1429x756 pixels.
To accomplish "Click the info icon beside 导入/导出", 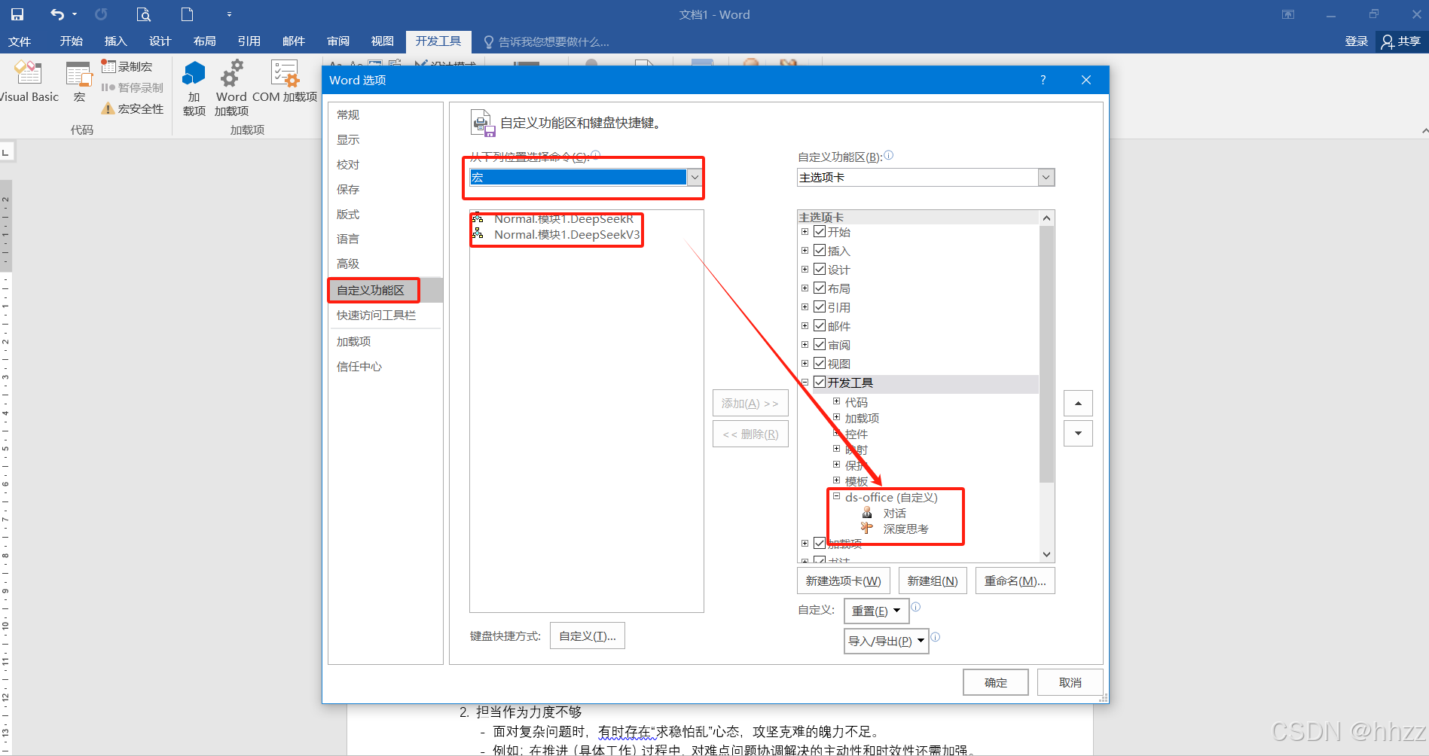I will click(935, 637).
